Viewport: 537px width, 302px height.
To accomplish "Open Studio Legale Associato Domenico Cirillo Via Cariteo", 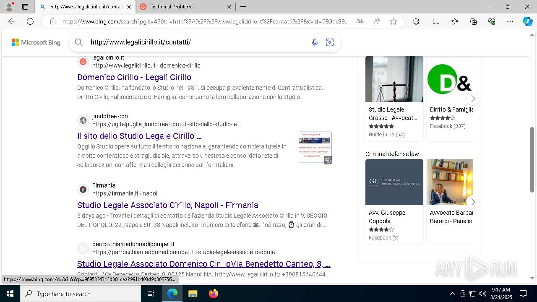I will click(204, 264).
